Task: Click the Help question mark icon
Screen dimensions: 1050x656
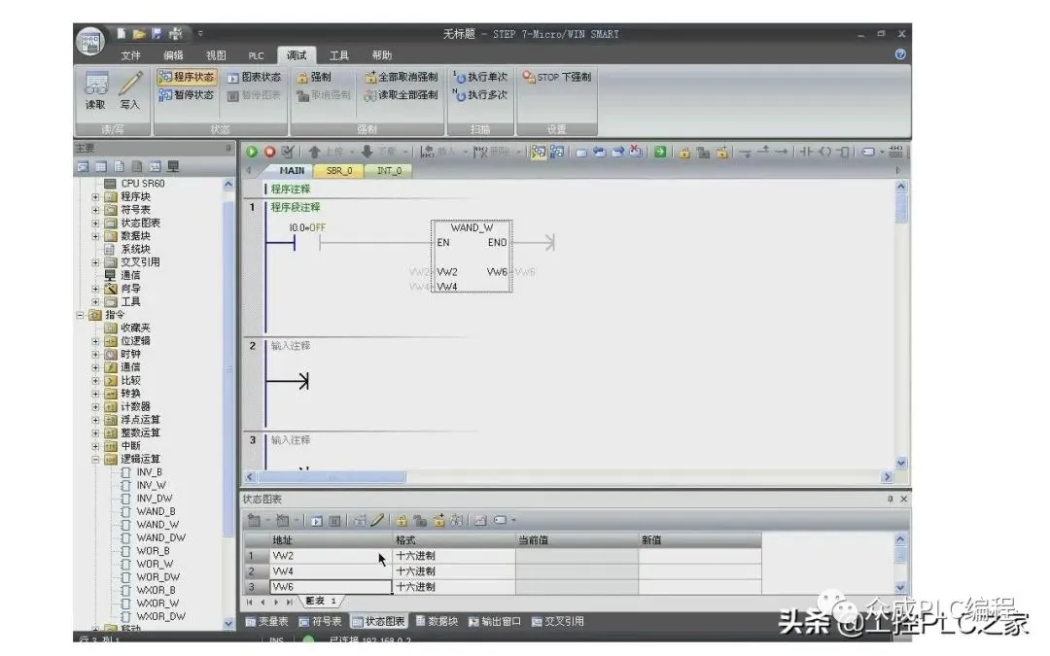Action: [900, 54]
